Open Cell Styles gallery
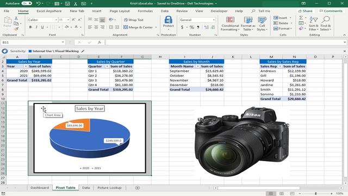The image size is (348, 196). pos(262,23)
